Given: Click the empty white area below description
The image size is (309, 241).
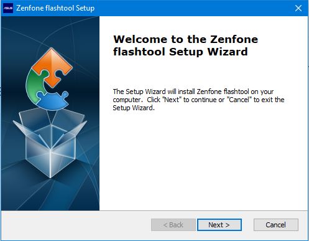Looking at the screenshot, I should point(203,162).
